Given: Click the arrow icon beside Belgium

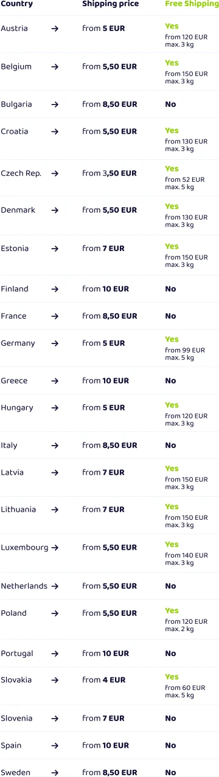Looking at the screenshot, I should 55,66.
